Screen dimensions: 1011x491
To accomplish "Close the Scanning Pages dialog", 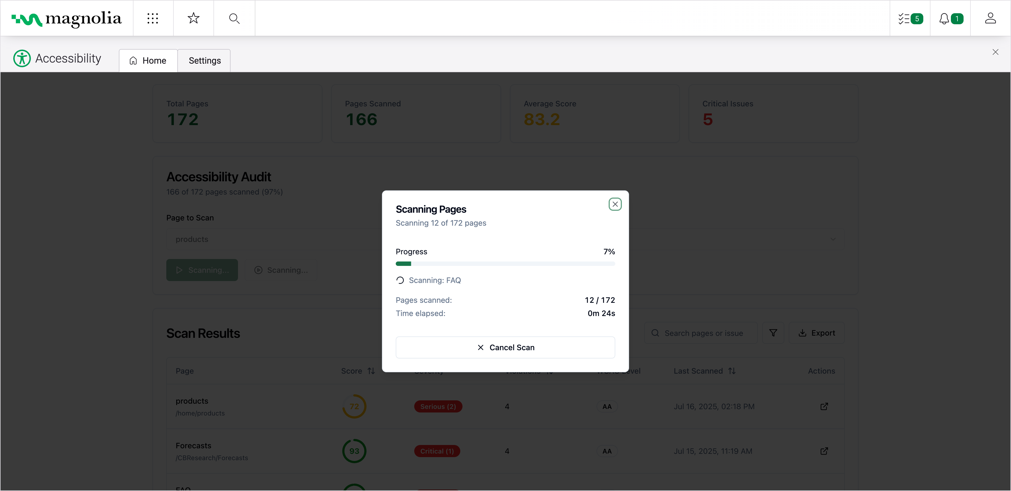I will pyautogui.click(x=615, y=204).
